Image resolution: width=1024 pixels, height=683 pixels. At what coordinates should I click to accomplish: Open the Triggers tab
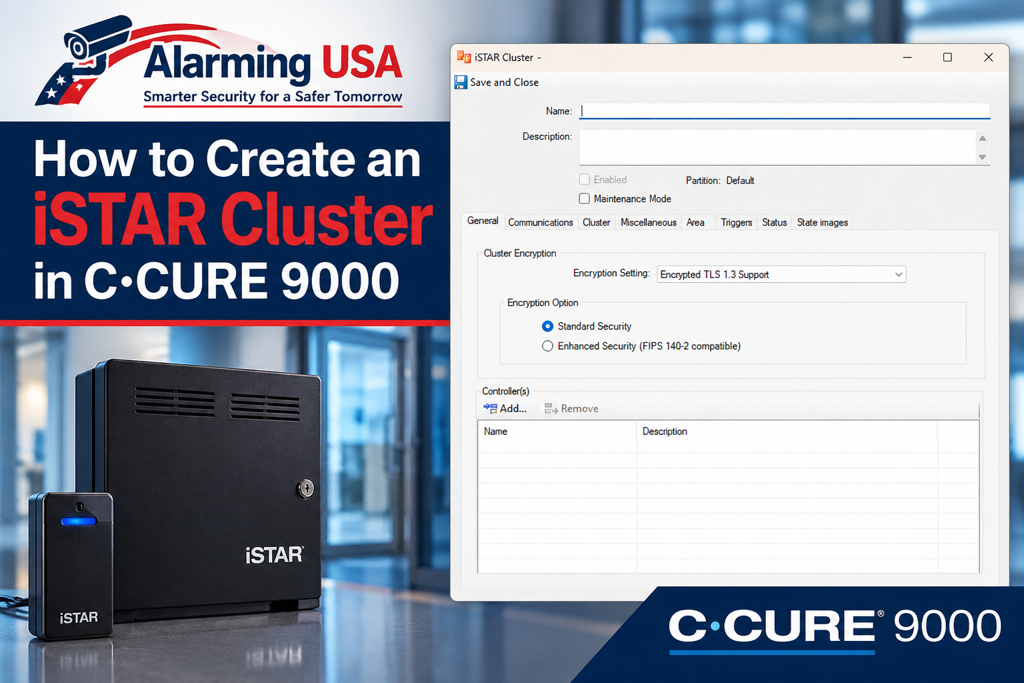pos(736,222)
